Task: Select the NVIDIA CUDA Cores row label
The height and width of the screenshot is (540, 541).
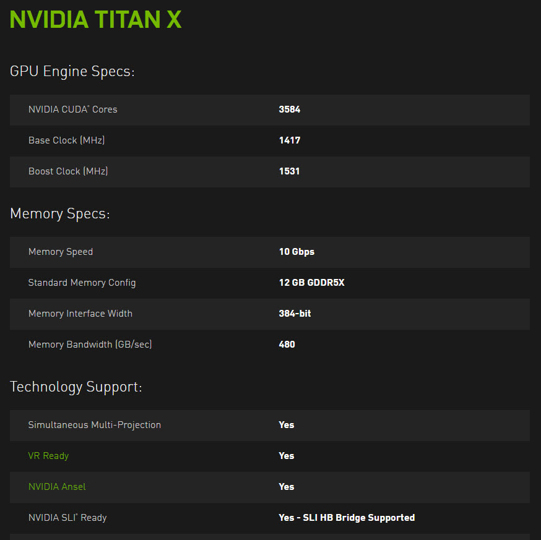Action: (72, 109)
